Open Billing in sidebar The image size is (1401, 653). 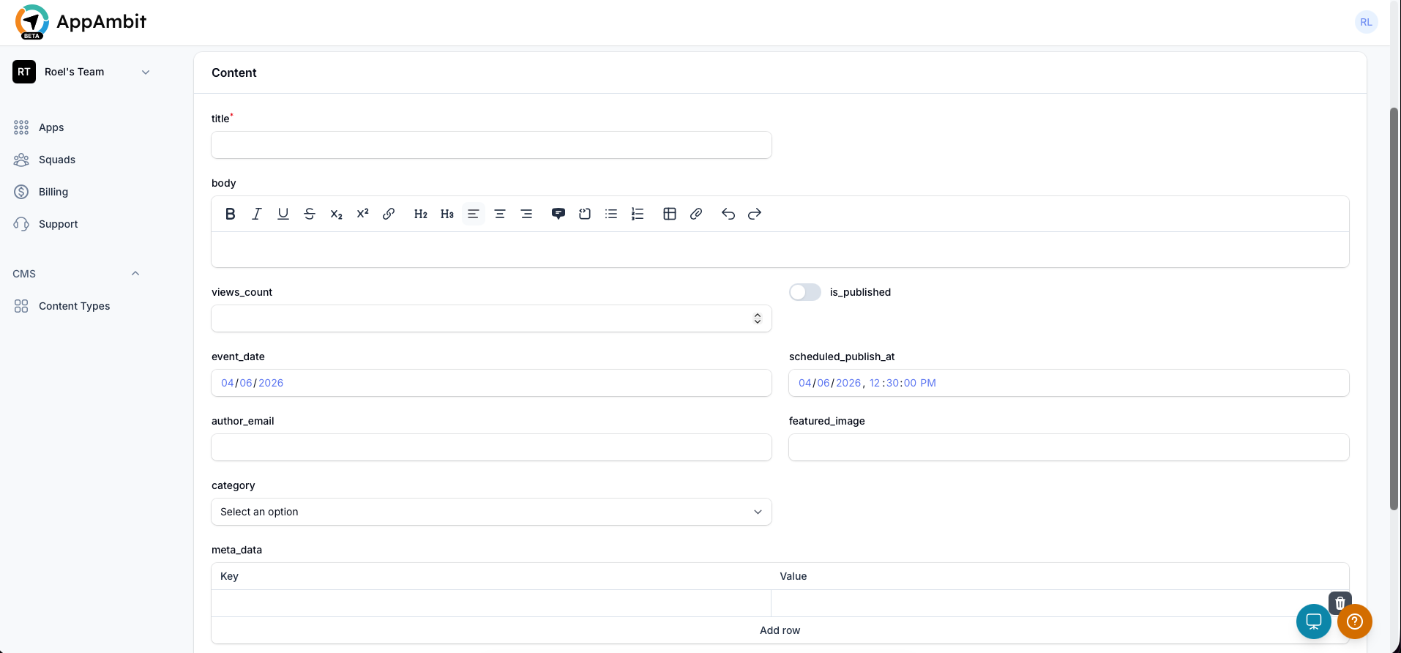[x=53, y=192]
